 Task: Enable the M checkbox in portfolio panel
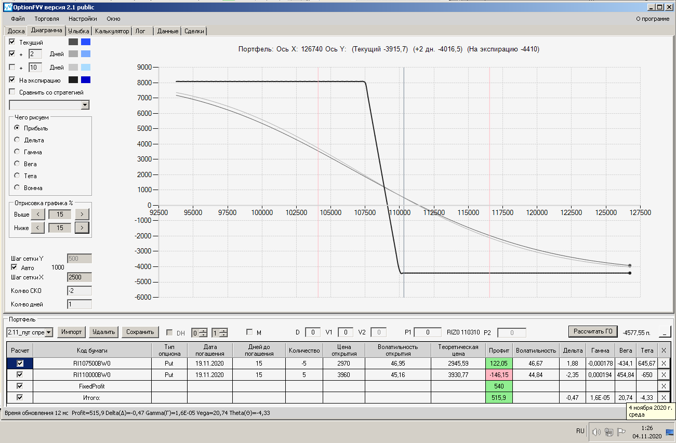[x=249, y=332]
